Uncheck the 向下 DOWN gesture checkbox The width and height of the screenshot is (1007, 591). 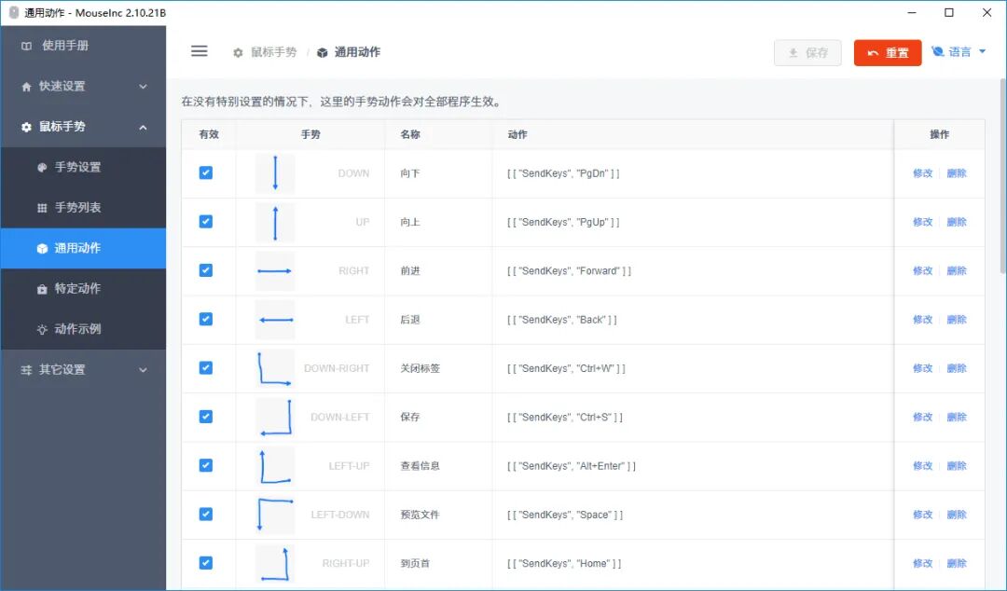(x=205, y=172)
